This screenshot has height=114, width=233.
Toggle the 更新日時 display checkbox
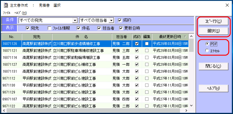121,28
